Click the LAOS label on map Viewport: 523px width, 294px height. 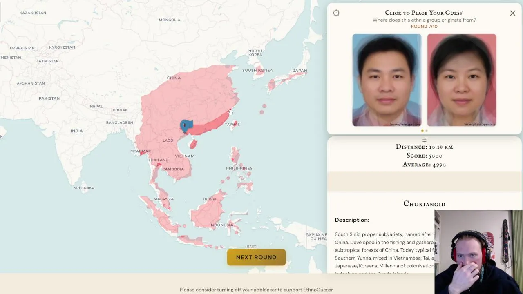pos(168,140)
